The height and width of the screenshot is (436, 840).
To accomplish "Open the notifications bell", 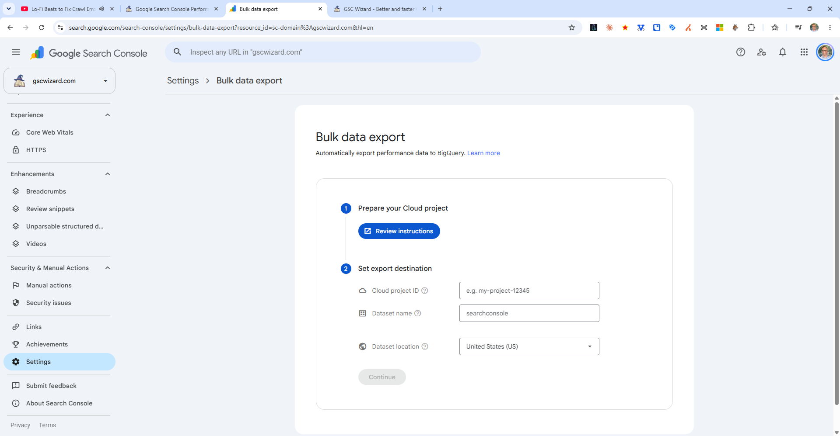I will pos(783,52).
